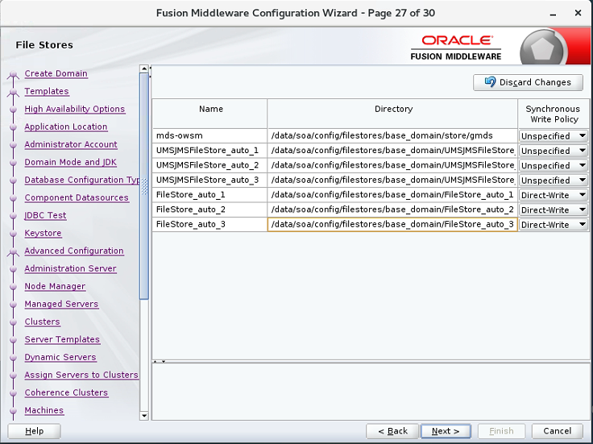Open write policy dropdown for FileStore_auto_2
Image resolution: width=593 pixels, height=444 pixels.
point(554,210)
